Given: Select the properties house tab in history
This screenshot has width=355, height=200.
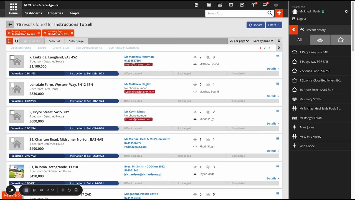Looking at the screenshot, I should tap(341, 40).
